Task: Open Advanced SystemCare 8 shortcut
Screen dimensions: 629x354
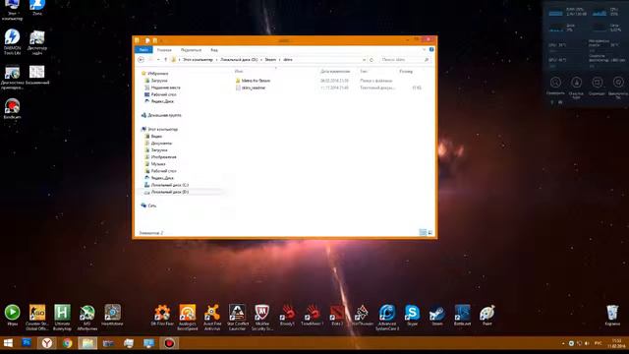Action: pos(387,317)
